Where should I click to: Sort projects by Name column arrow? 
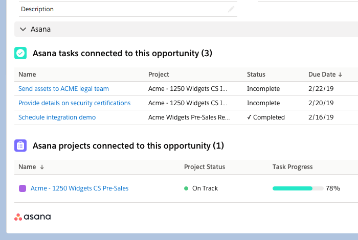(42, 167)
